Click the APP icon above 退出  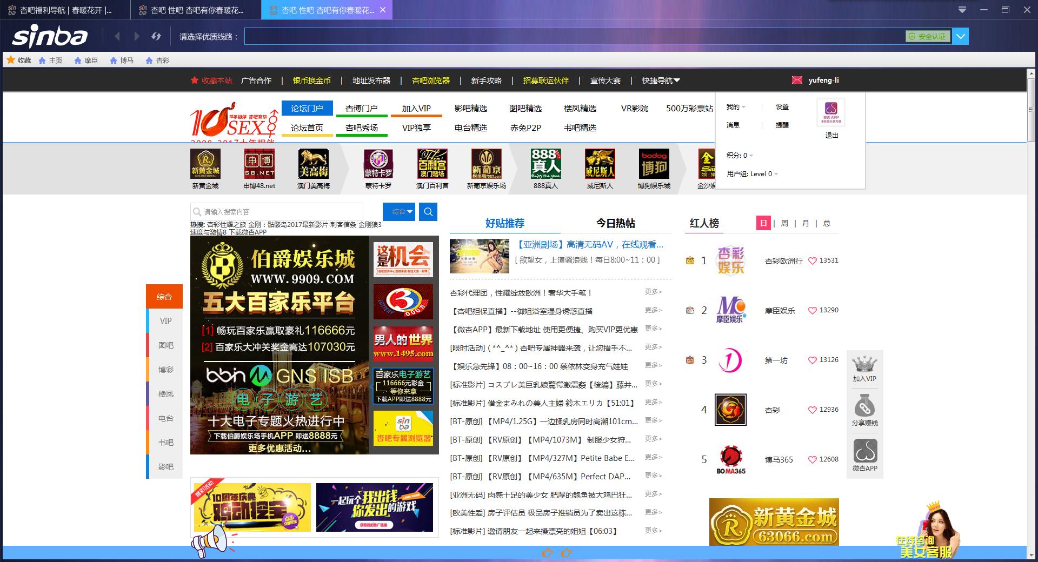tap(831, 113)
